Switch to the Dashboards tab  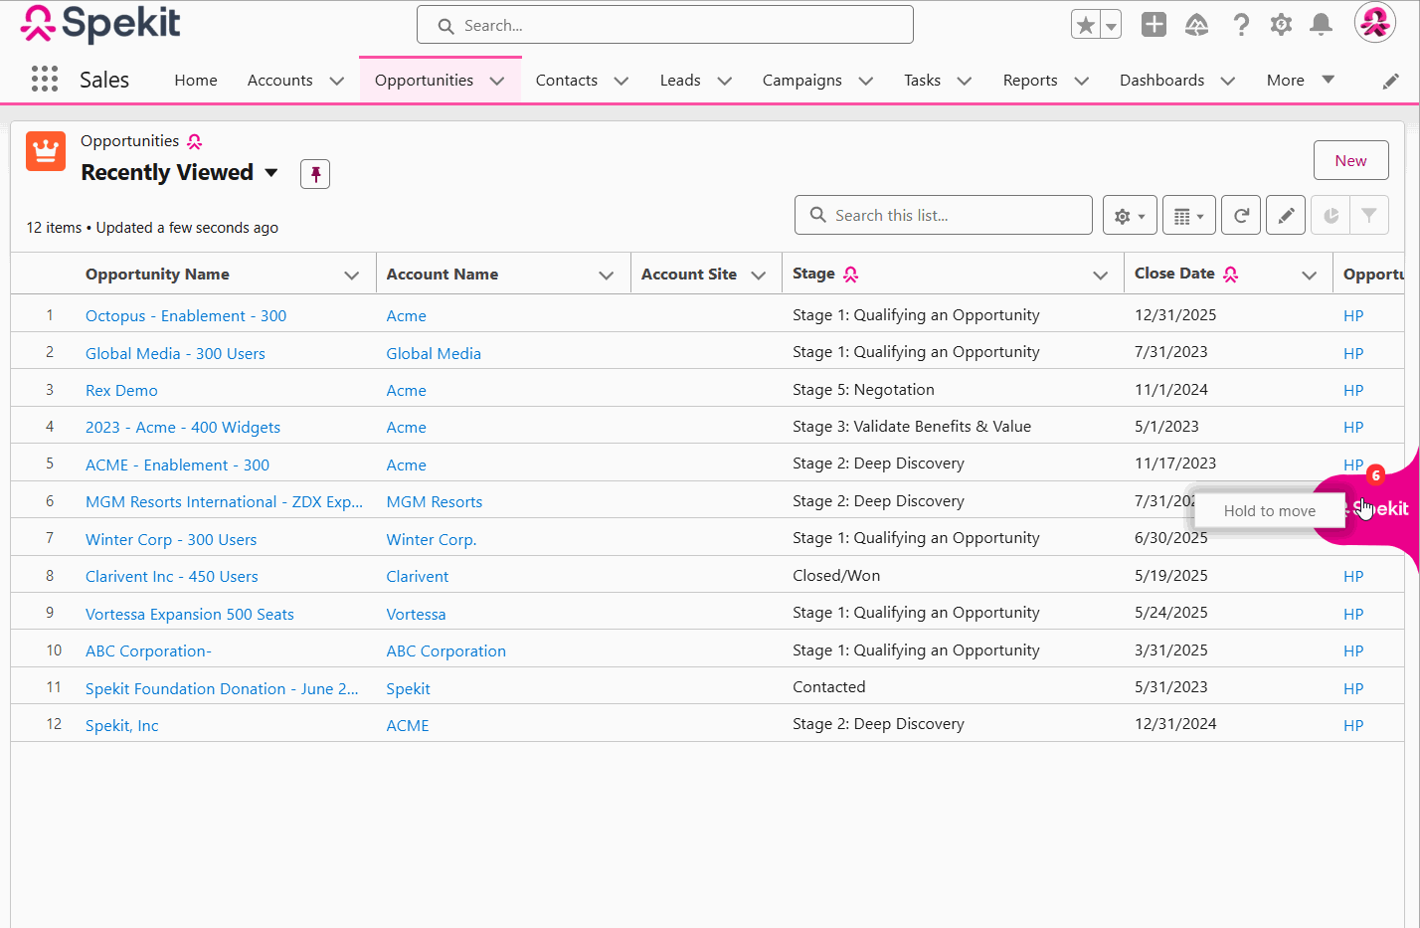(x=1161, y=81)
